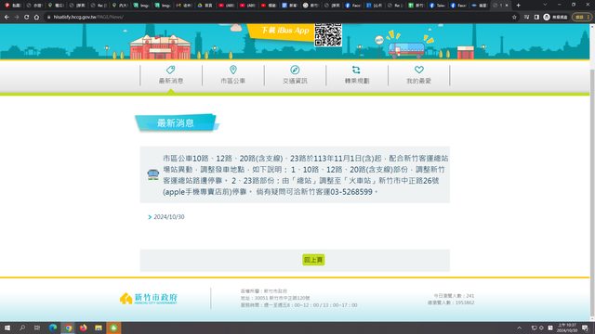Open Firefox from the taskbar

click(84, 328)
